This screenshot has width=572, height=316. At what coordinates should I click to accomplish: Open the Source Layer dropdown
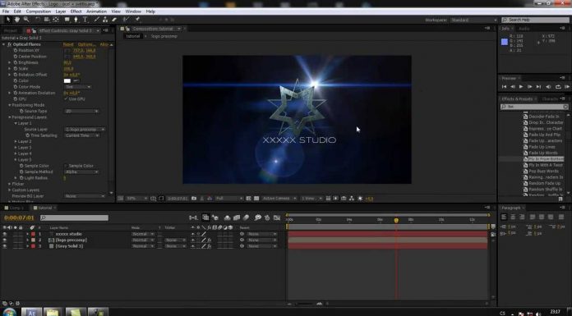click(85, 129)
